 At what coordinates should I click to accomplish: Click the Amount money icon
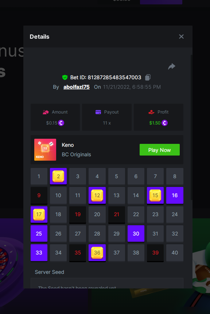[46, 112]
